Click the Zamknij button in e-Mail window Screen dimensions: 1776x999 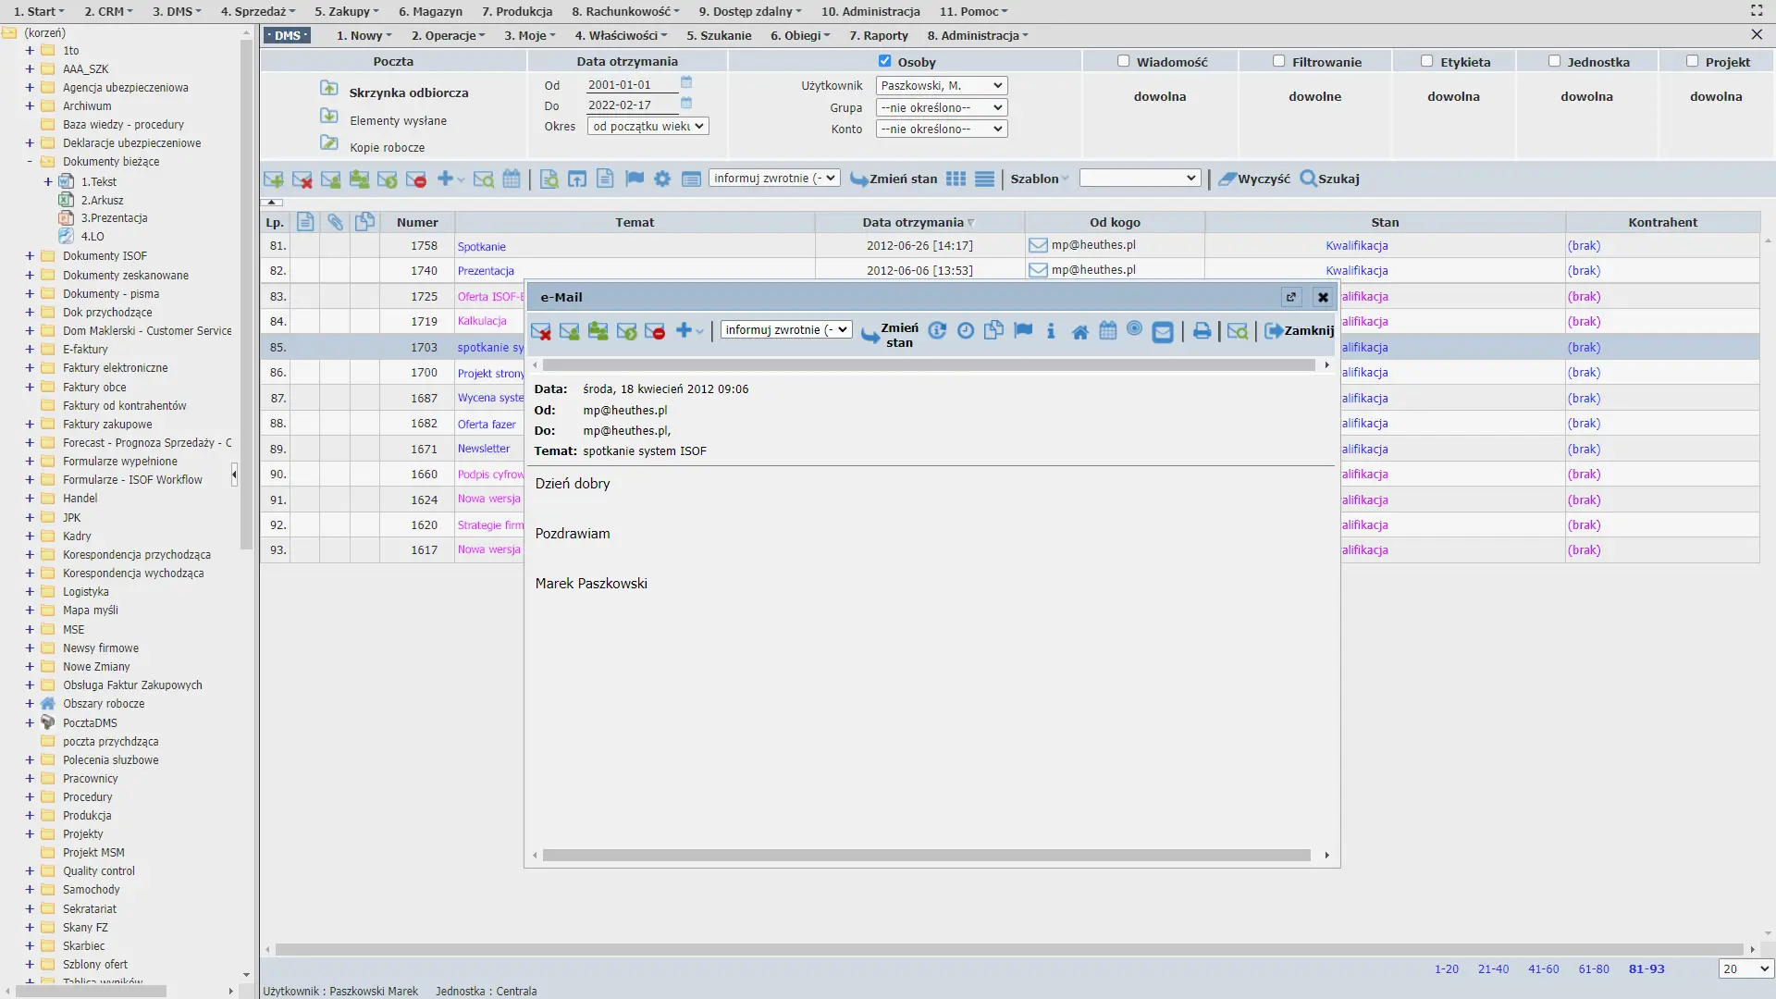tap(1300, 330)
